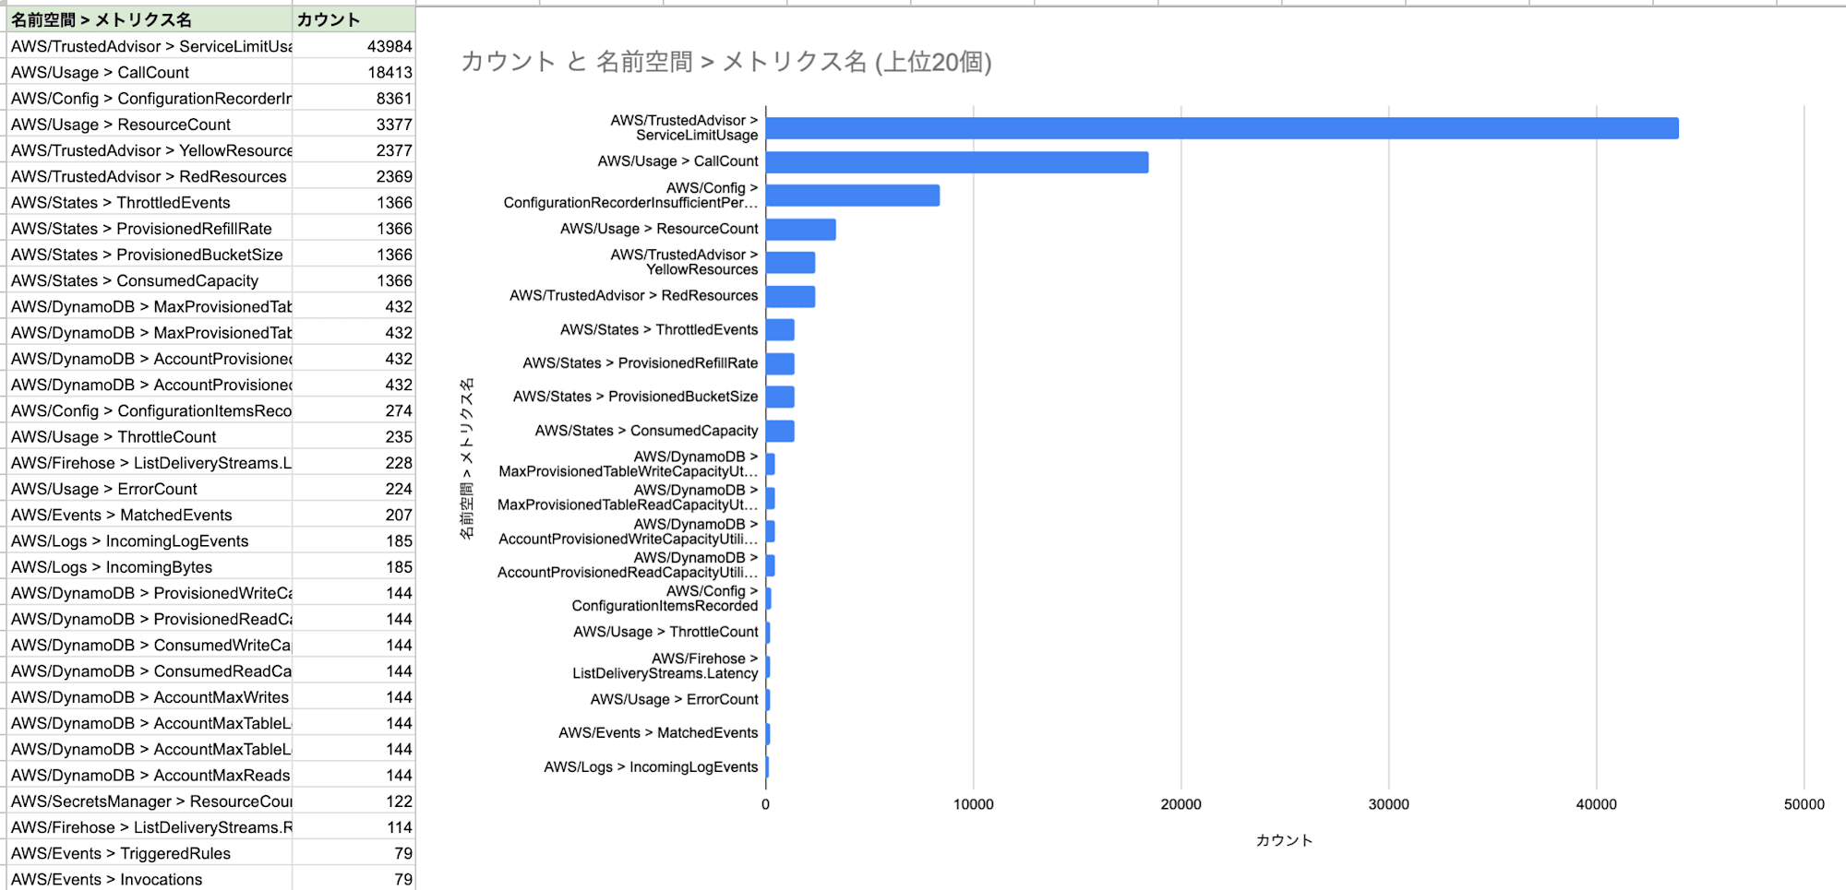This screenshot has height=890, width=1846.
Task: Select the header cell 名前空間 > メトリクス名
Action: [150, 19]
